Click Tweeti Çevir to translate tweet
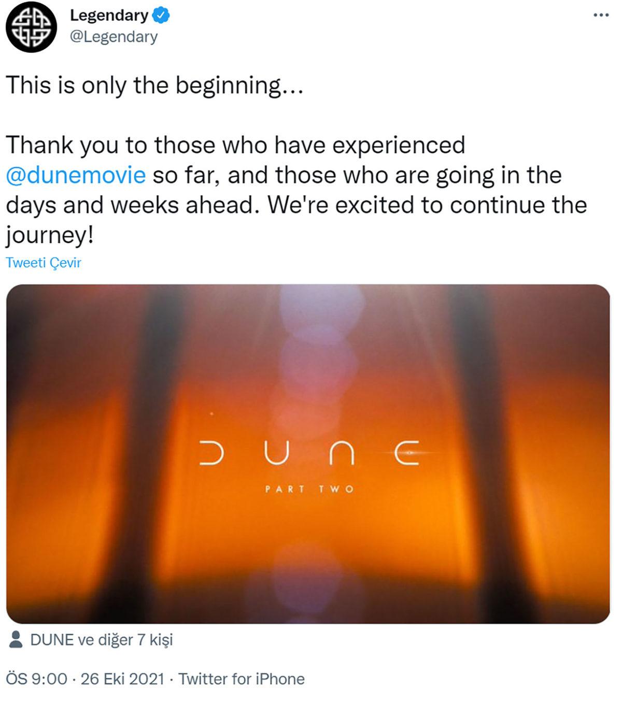The image size is (622, 703). (x=44, y=263)
